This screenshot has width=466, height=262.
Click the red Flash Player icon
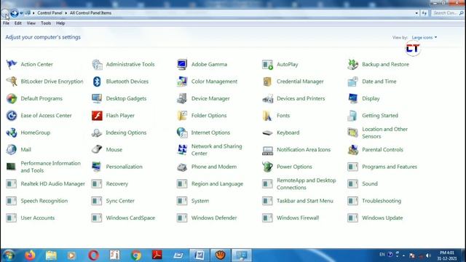click(97, 116)
